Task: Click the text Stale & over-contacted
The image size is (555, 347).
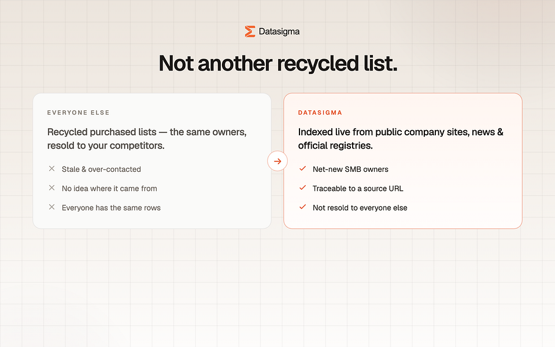Action: [101, 169]
